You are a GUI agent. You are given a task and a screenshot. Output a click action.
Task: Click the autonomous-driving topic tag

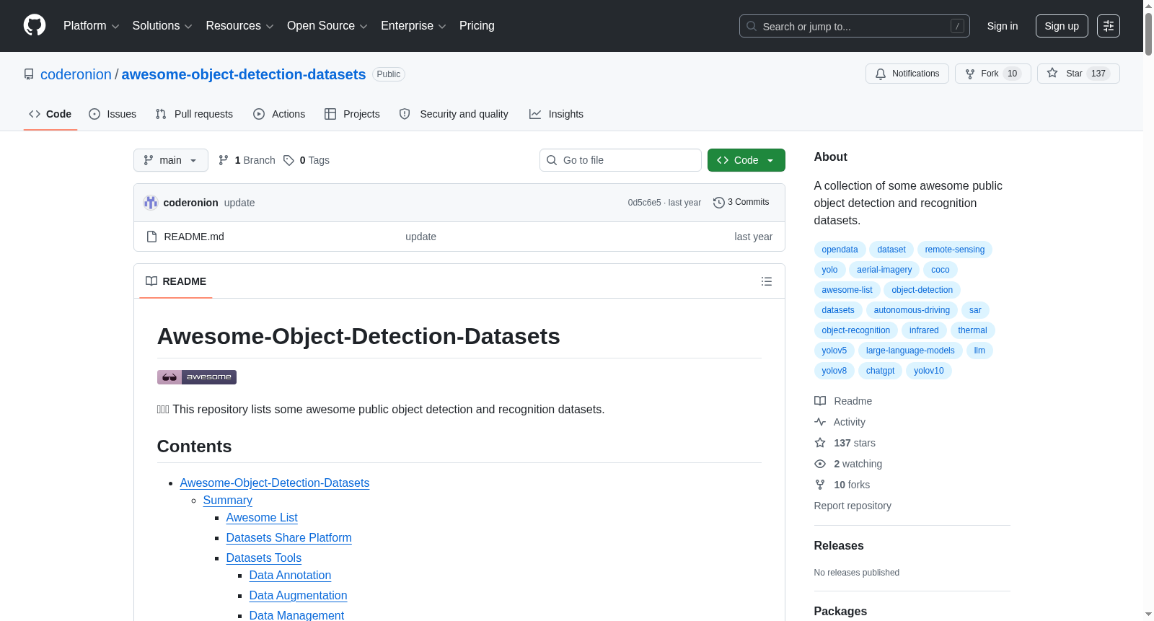[x=912, y=310]
